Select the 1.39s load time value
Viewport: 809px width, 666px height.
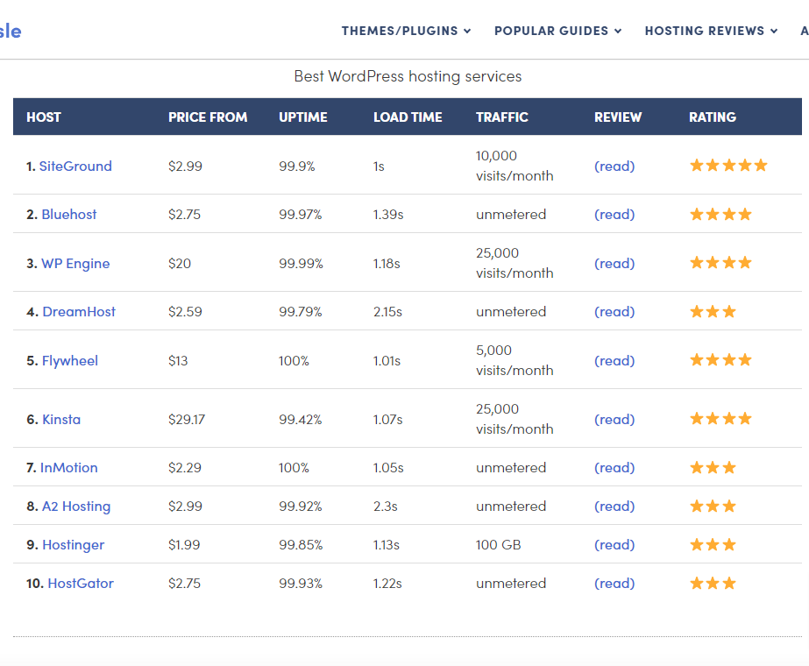point(388,215)
